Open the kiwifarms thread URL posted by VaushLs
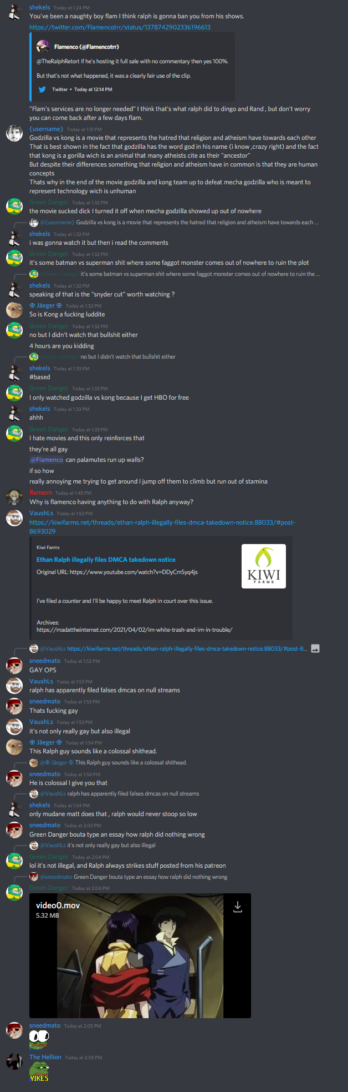The image size is (348, 1092). pyautogui.click(x=162, y=527)
